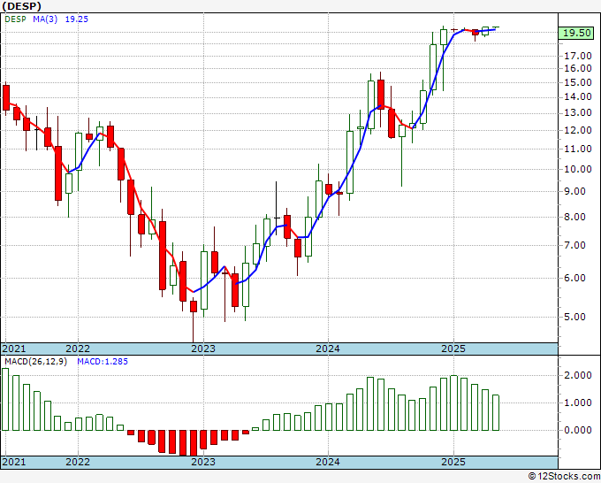
Task: Click the 17.00 price axis label
Action: [578, 56]
